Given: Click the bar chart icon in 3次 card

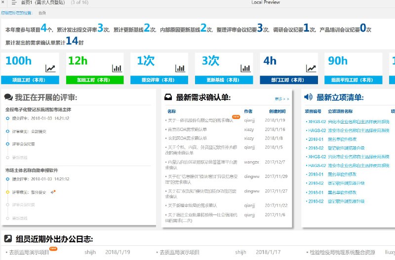Looking at the screenshot, I should tap(245, 68).
